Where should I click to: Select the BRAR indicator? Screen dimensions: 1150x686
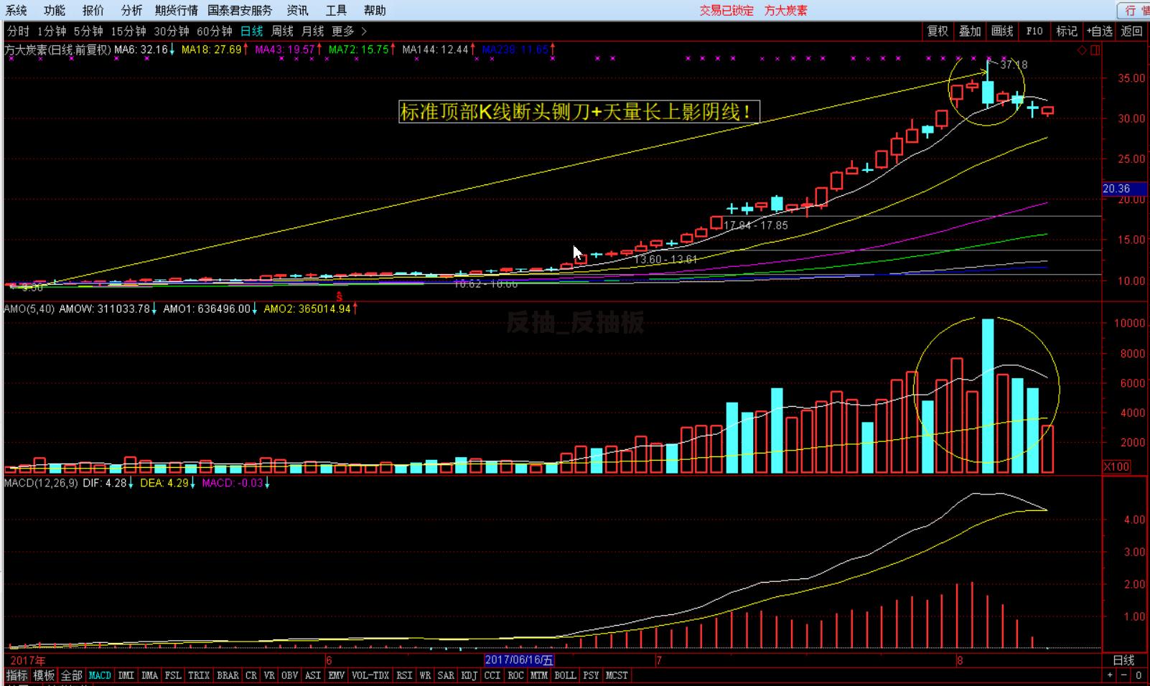228,675
